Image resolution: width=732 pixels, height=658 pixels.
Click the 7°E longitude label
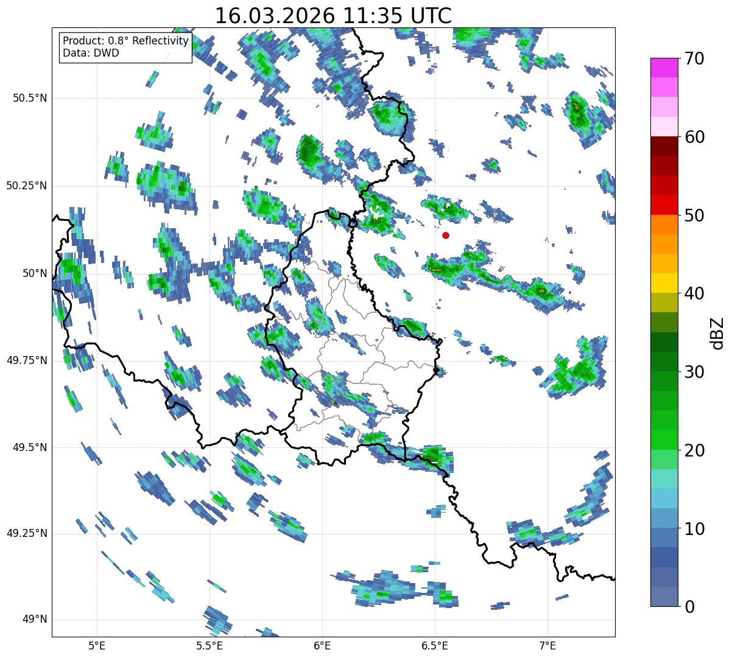[547, 645]
